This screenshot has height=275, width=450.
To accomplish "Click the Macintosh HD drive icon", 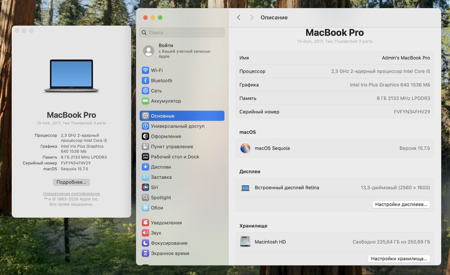I will (245, 241).
